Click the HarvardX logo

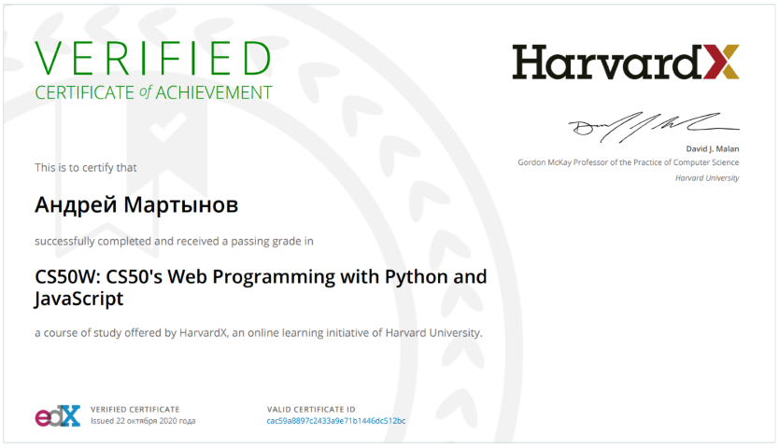tap(626, 63)
